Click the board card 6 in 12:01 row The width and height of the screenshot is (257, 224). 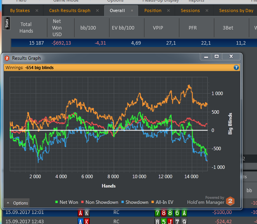[x=177, y=213]
